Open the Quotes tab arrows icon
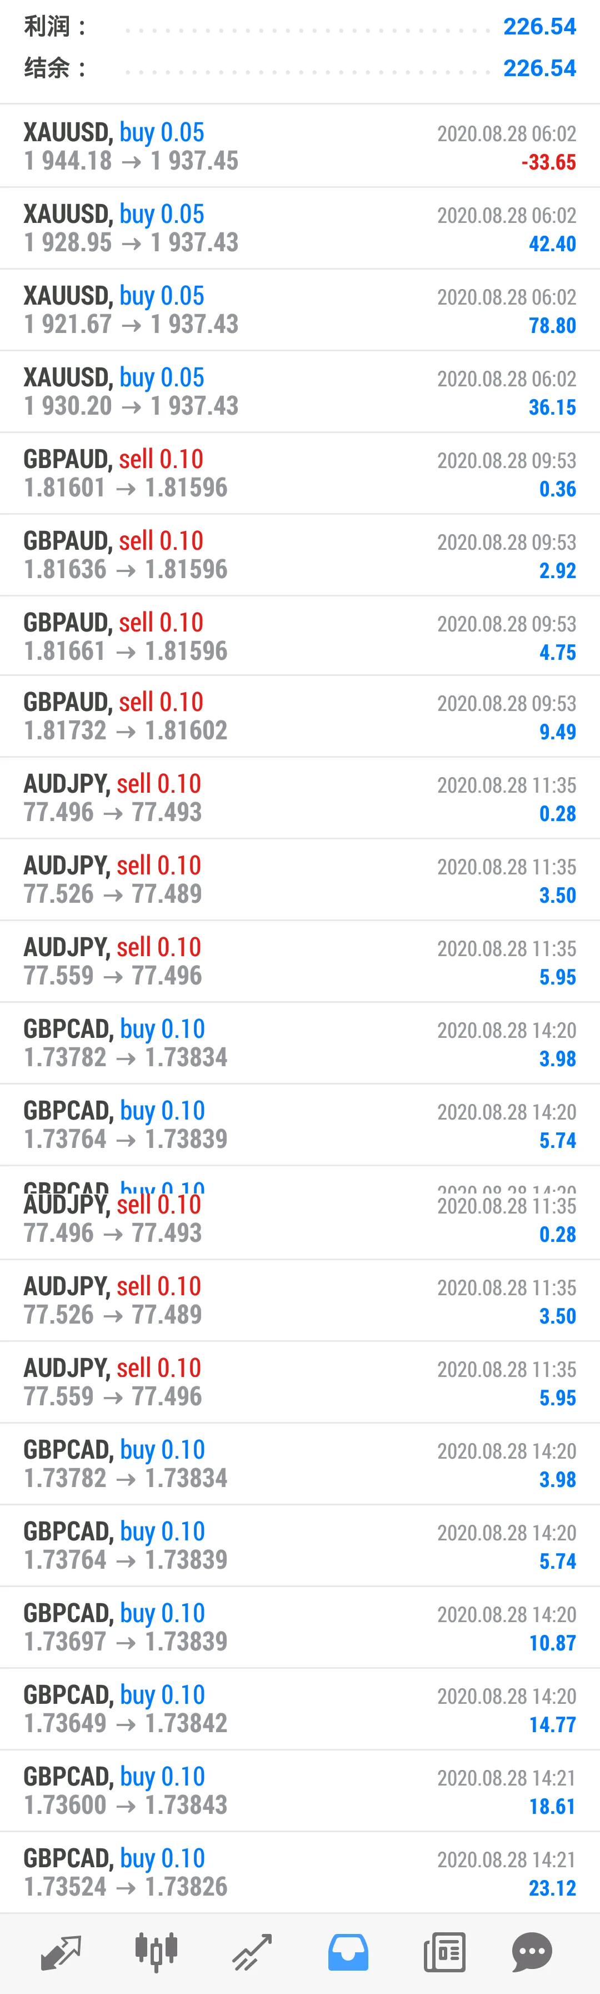 point(61,1951)
